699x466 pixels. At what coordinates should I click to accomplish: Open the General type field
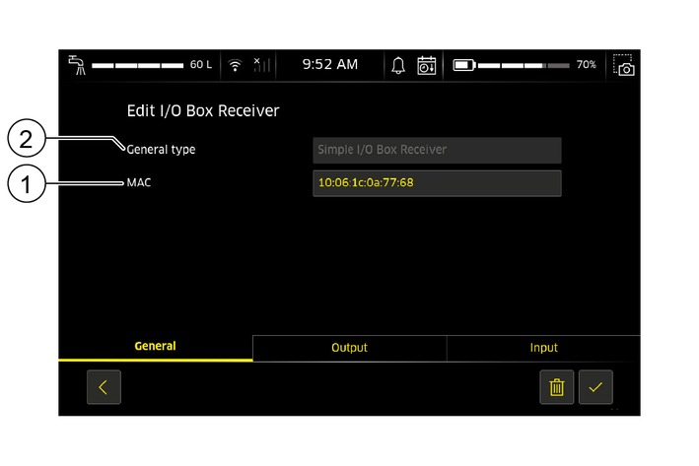437,150
